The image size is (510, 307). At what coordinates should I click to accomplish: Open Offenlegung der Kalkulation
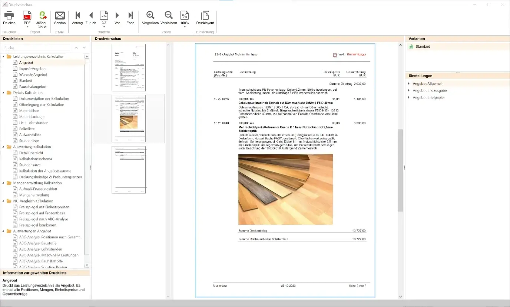point(42,104)
